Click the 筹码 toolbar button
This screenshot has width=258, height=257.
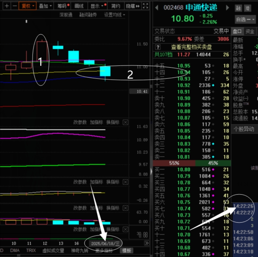point(63,6)
